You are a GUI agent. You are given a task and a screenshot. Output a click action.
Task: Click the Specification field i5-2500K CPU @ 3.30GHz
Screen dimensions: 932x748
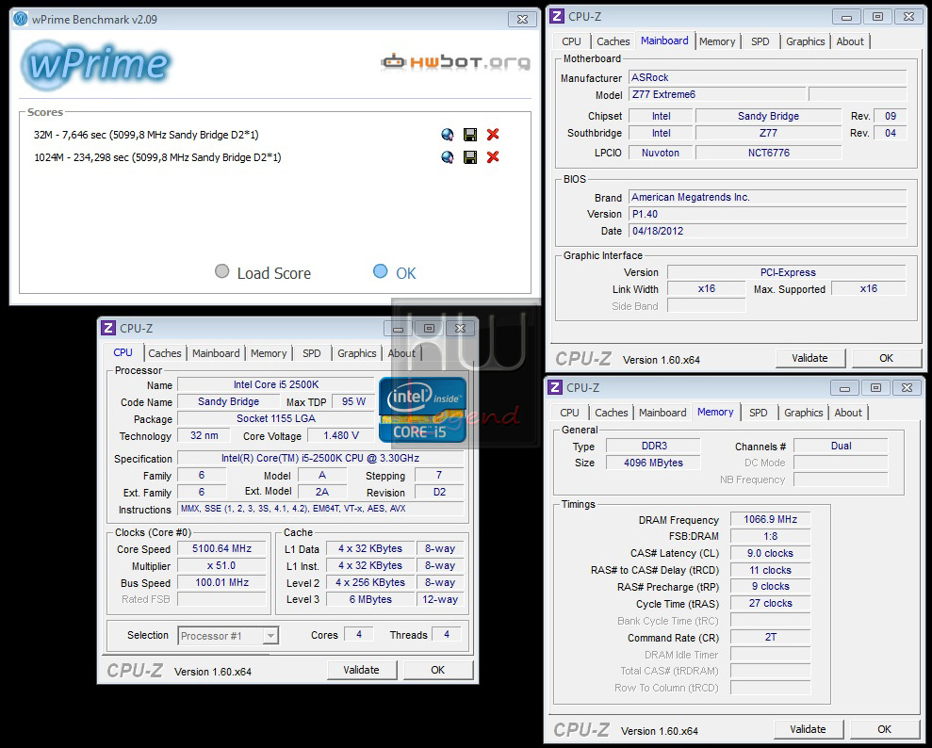(320, 459)
